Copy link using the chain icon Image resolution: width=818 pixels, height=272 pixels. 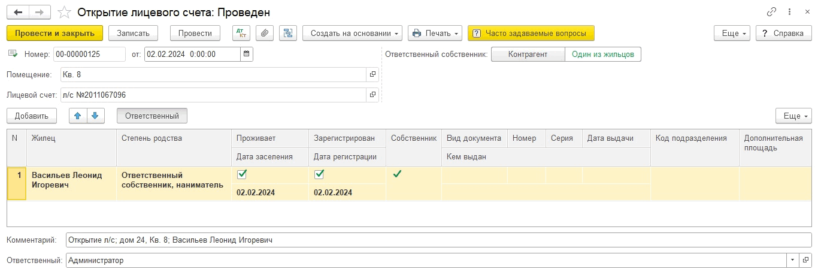[771, 12]
